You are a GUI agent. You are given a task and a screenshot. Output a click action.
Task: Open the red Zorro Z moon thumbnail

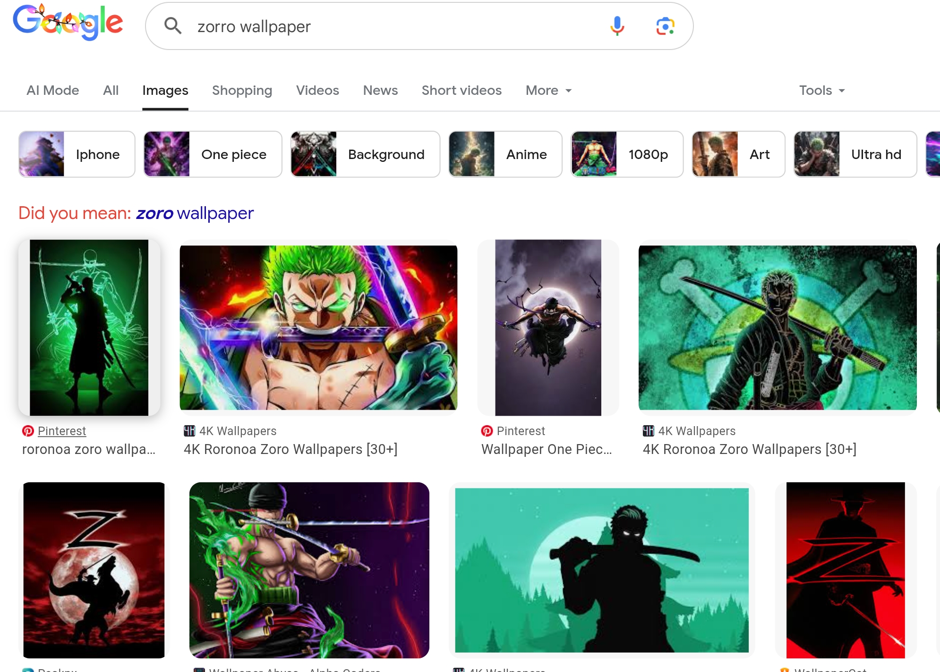pos(94,570)
